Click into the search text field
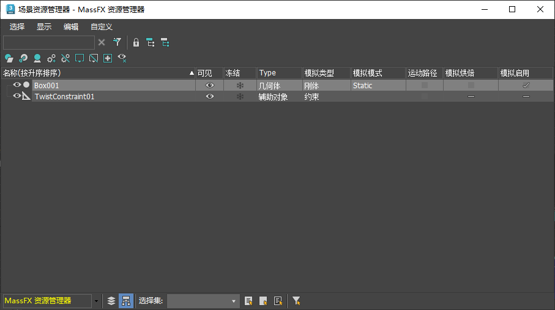555x310 pixels. pyautogui.click(x=49, y=42)
